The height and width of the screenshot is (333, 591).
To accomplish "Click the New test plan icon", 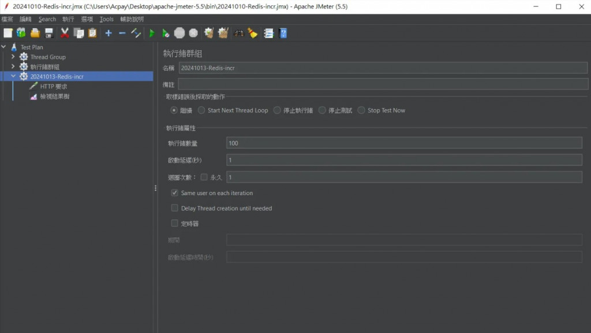I will (x=8, y=33).
